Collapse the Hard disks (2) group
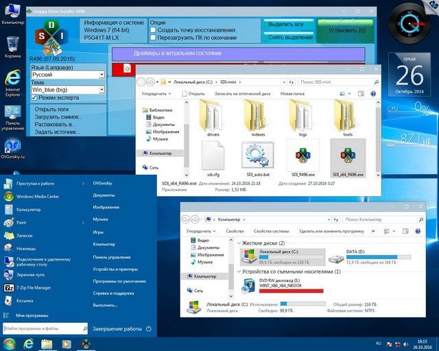 (239, 243)
